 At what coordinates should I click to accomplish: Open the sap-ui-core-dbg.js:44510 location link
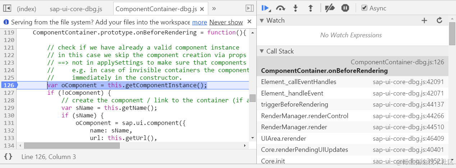point(408,127)
